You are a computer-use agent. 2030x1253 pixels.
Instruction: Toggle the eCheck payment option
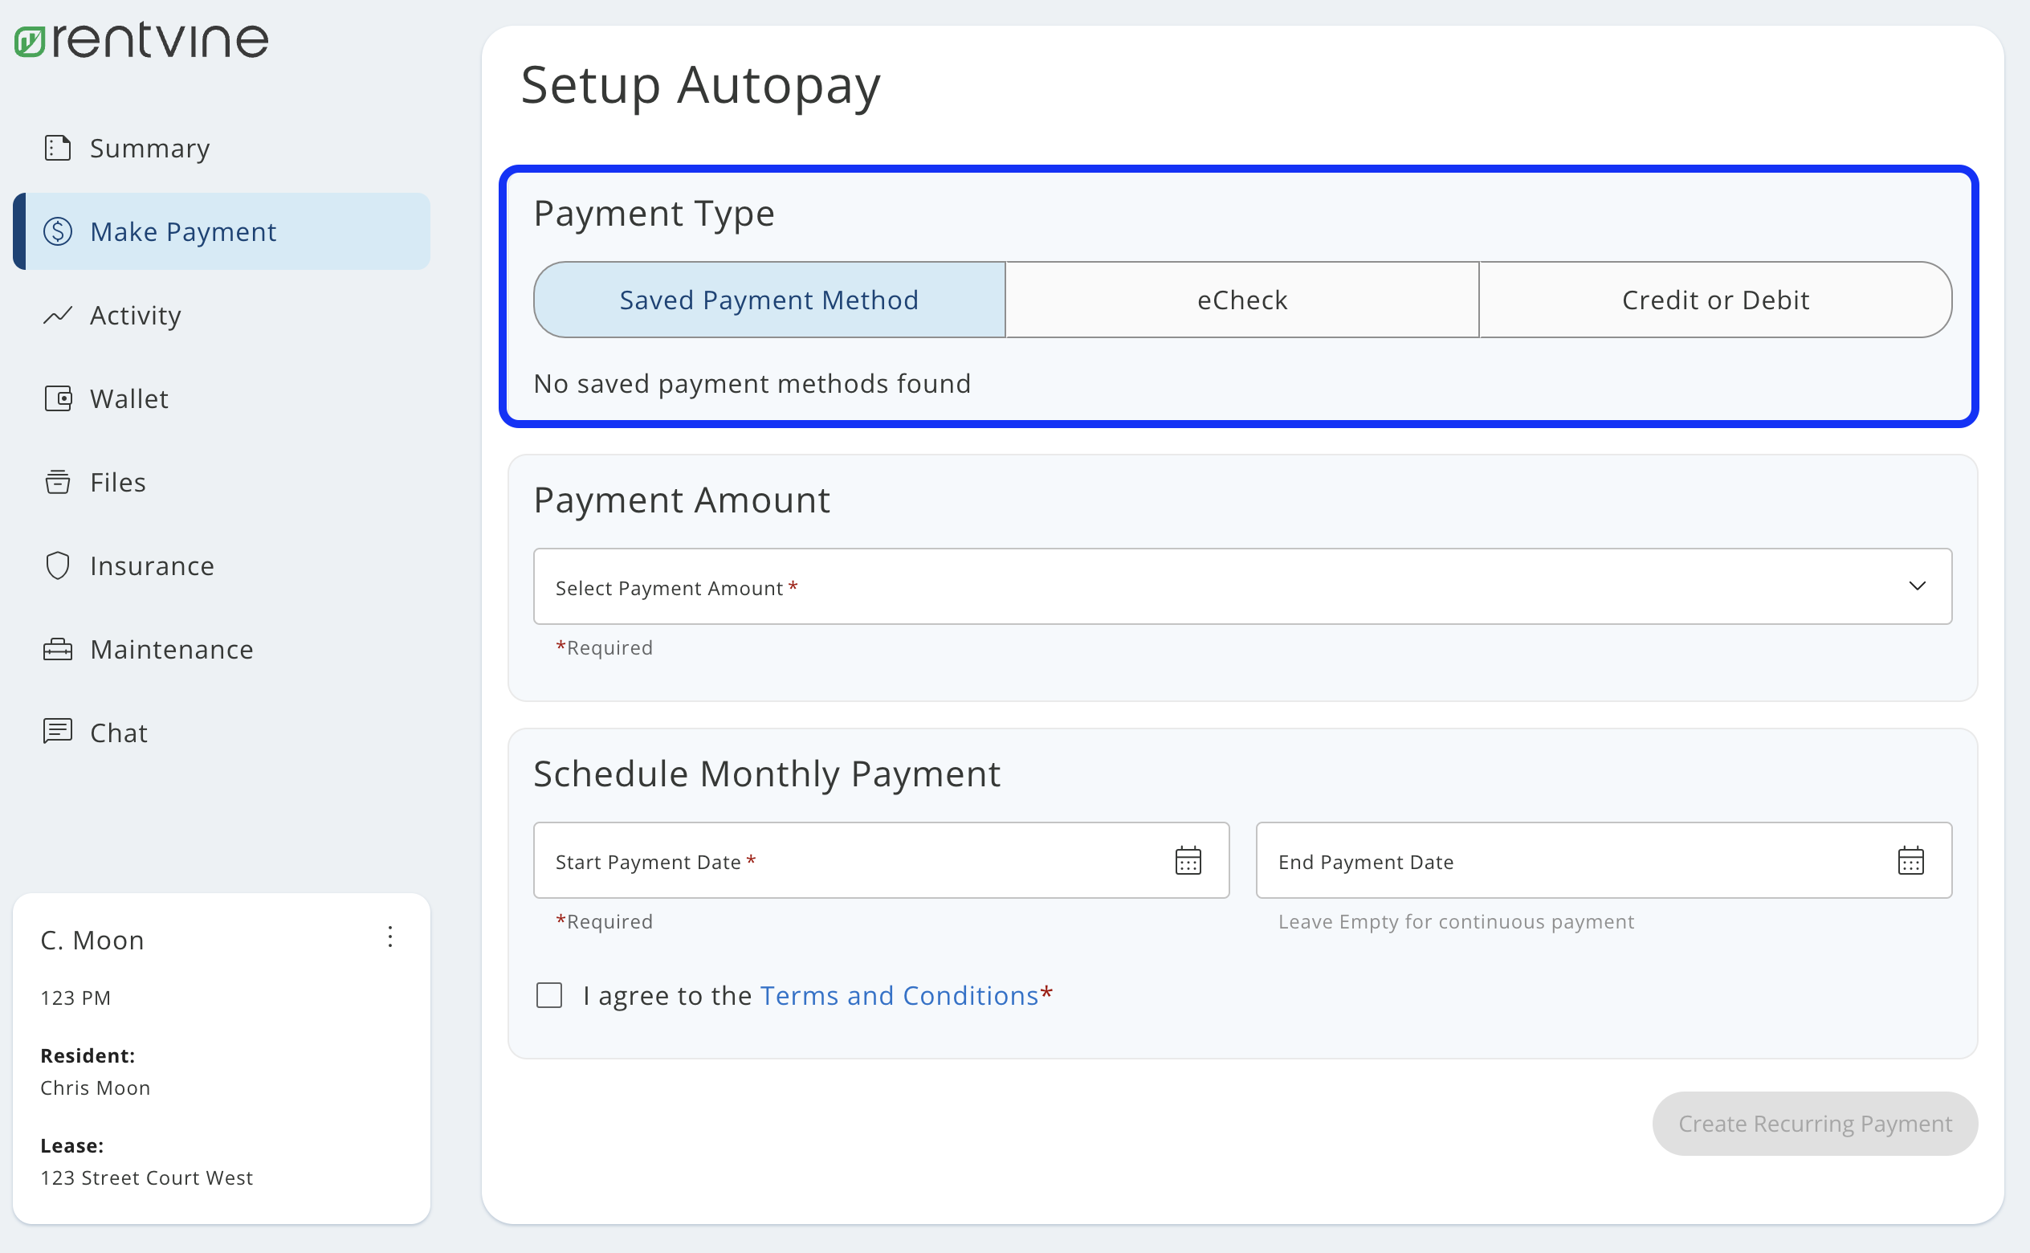[1241, 299]
